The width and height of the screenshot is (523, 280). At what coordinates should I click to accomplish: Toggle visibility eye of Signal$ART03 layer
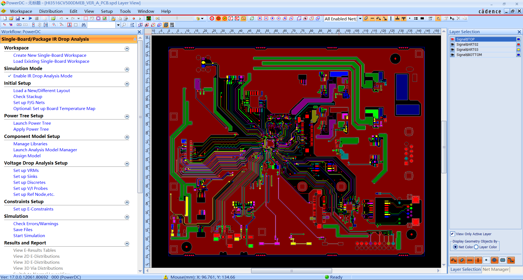point(452,49)
